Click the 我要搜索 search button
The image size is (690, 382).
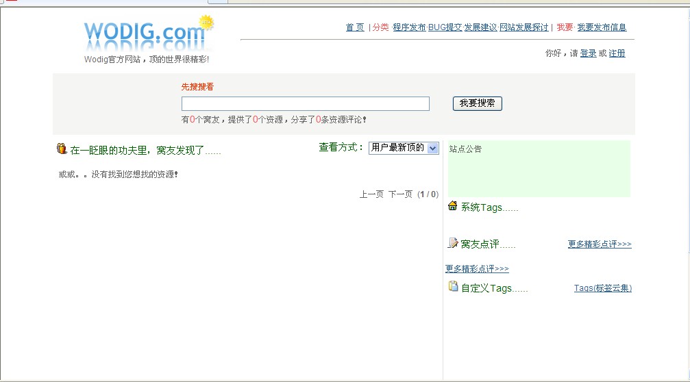coord(478,103)
